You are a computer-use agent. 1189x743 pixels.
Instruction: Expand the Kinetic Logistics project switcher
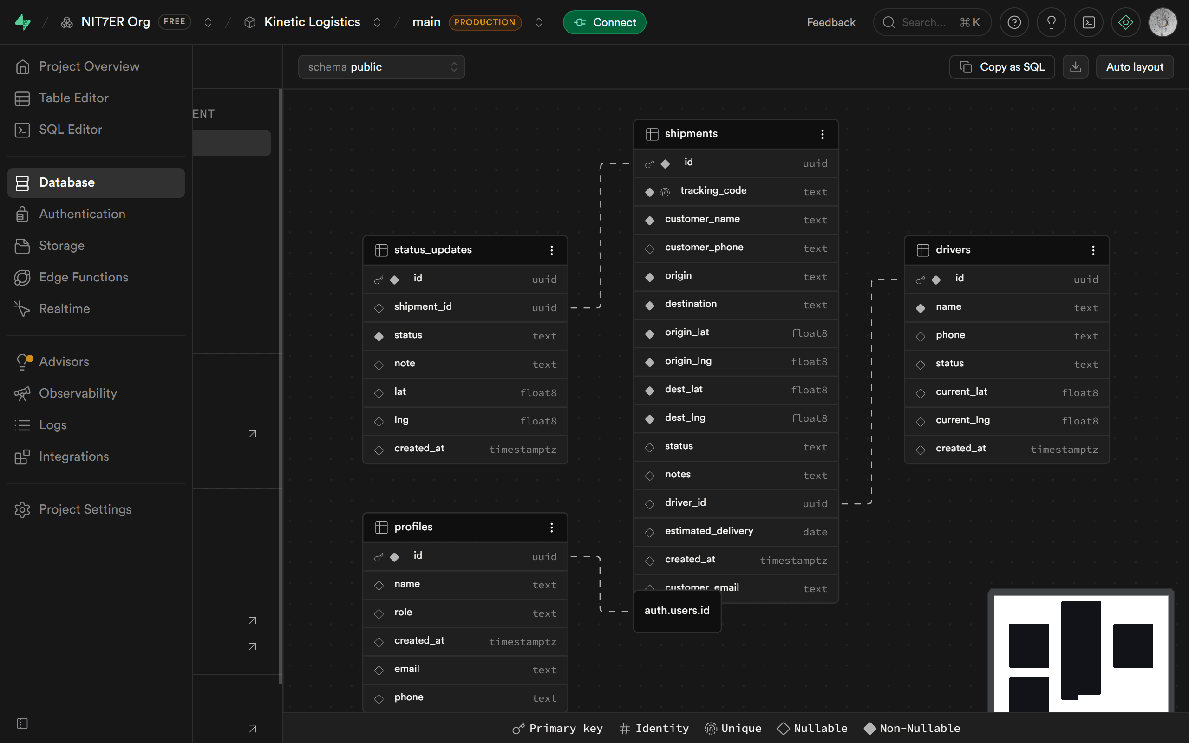[377, 22]
